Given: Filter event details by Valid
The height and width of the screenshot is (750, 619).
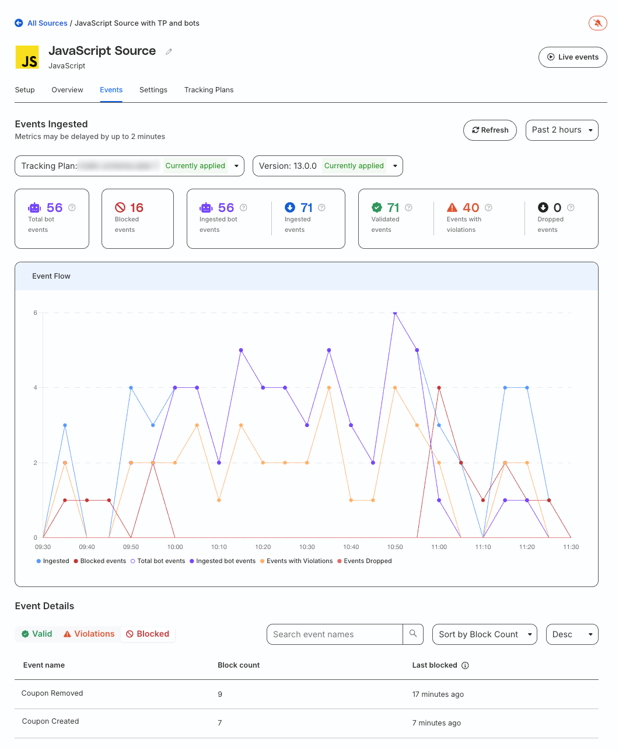Looking at the screenshot, I should click(x=37, y=634).
